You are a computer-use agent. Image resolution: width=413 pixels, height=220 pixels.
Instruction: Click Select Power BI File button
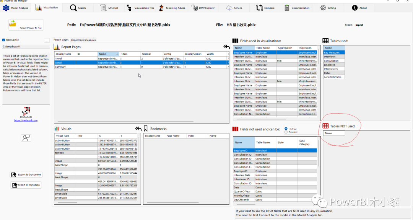click(x=26, y=25)
